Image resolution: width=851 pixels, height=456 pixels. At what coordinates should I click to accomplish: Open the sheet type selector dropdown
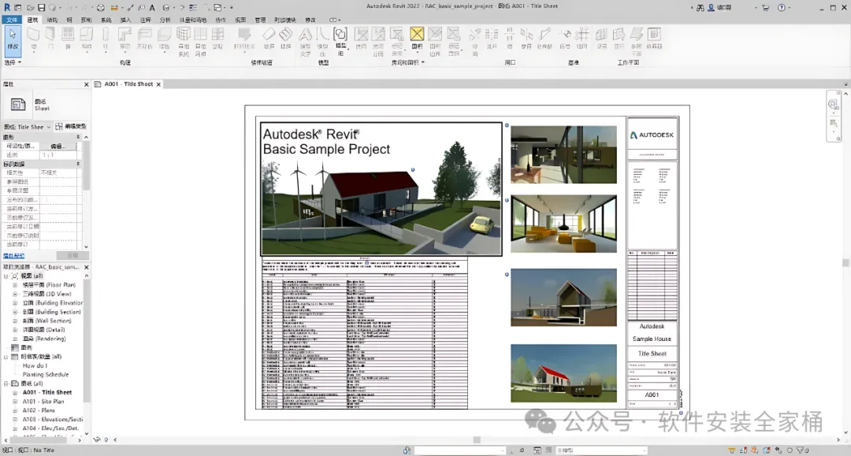click(28, 127)
